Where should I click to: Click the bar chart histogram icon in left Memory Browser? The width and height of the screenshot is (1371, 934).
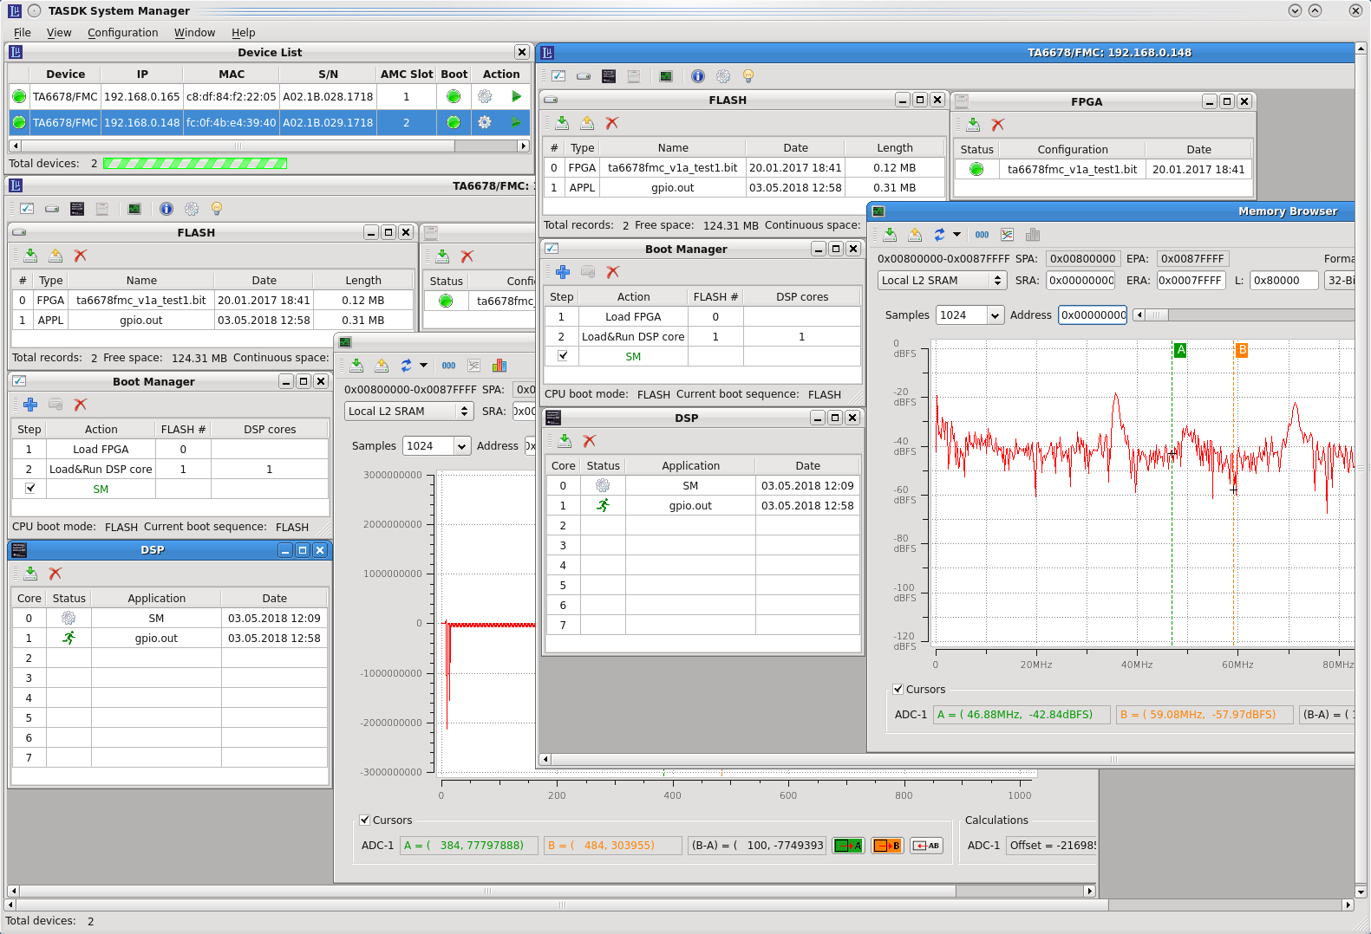[x=499, y=366]
